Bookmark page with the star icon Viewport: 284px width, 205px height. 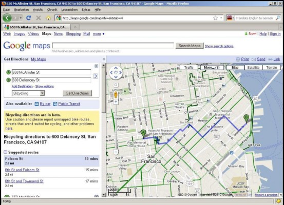pos(215,18)
